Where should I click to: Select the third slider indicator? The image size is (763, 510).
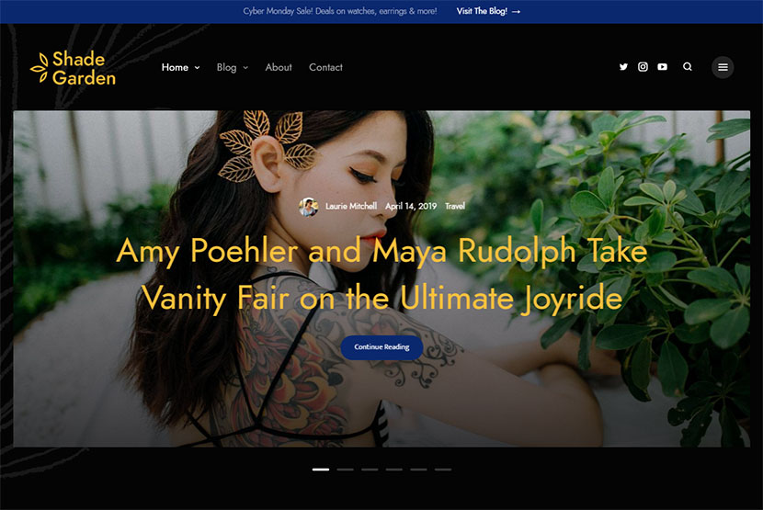click(x=370, y=470)
